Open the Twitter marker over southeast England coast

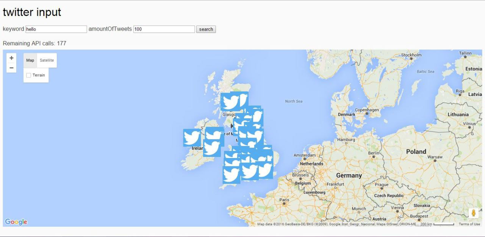point(265,170)
